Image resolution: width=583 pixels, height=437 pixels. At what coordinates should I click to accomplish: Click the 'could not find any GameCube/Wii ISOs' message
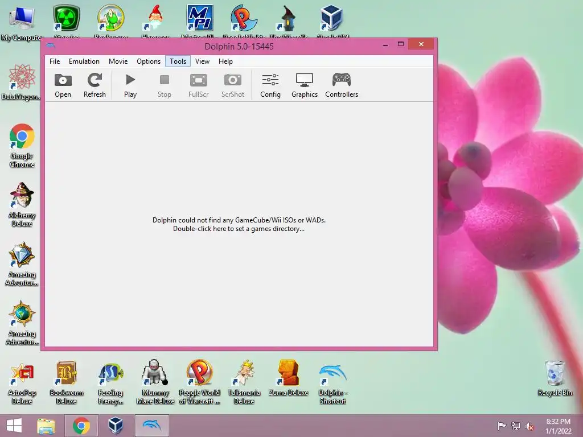click(x=239, y=224)
